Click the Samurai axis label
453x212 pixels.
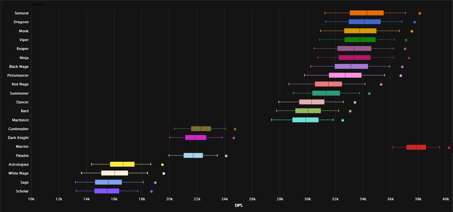pos(21,13)
